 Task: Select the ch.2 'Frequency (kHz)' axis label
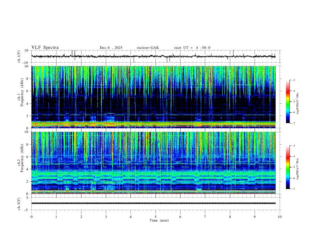tap(22, 158)
